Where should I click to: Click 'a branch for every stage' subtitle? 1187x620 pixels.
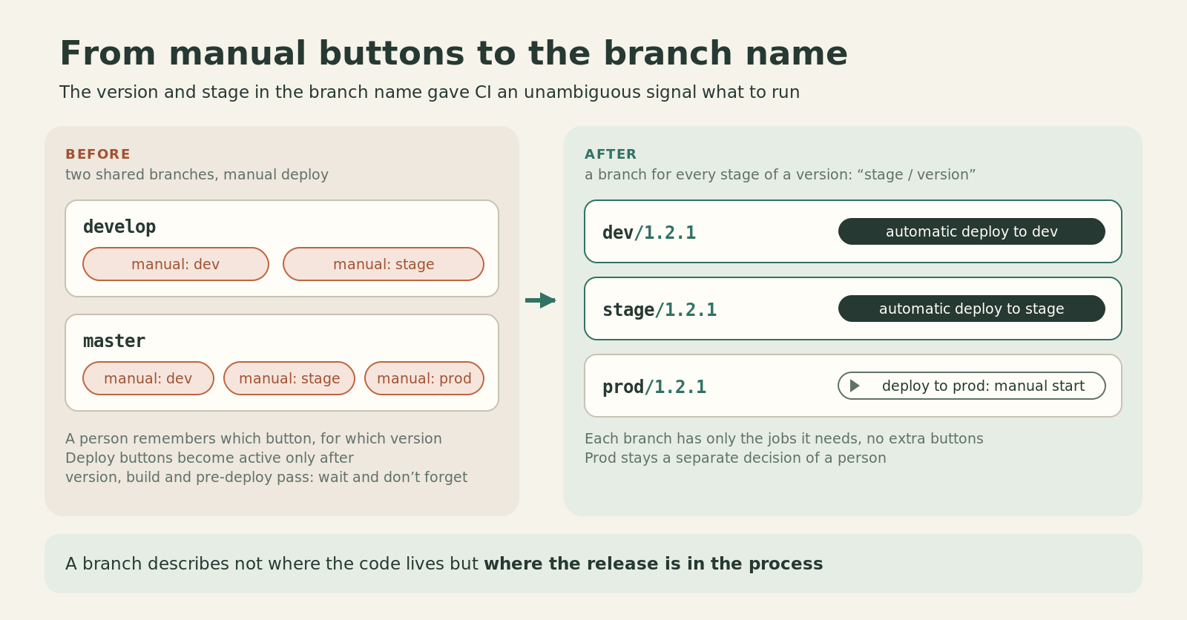point(780,174)
